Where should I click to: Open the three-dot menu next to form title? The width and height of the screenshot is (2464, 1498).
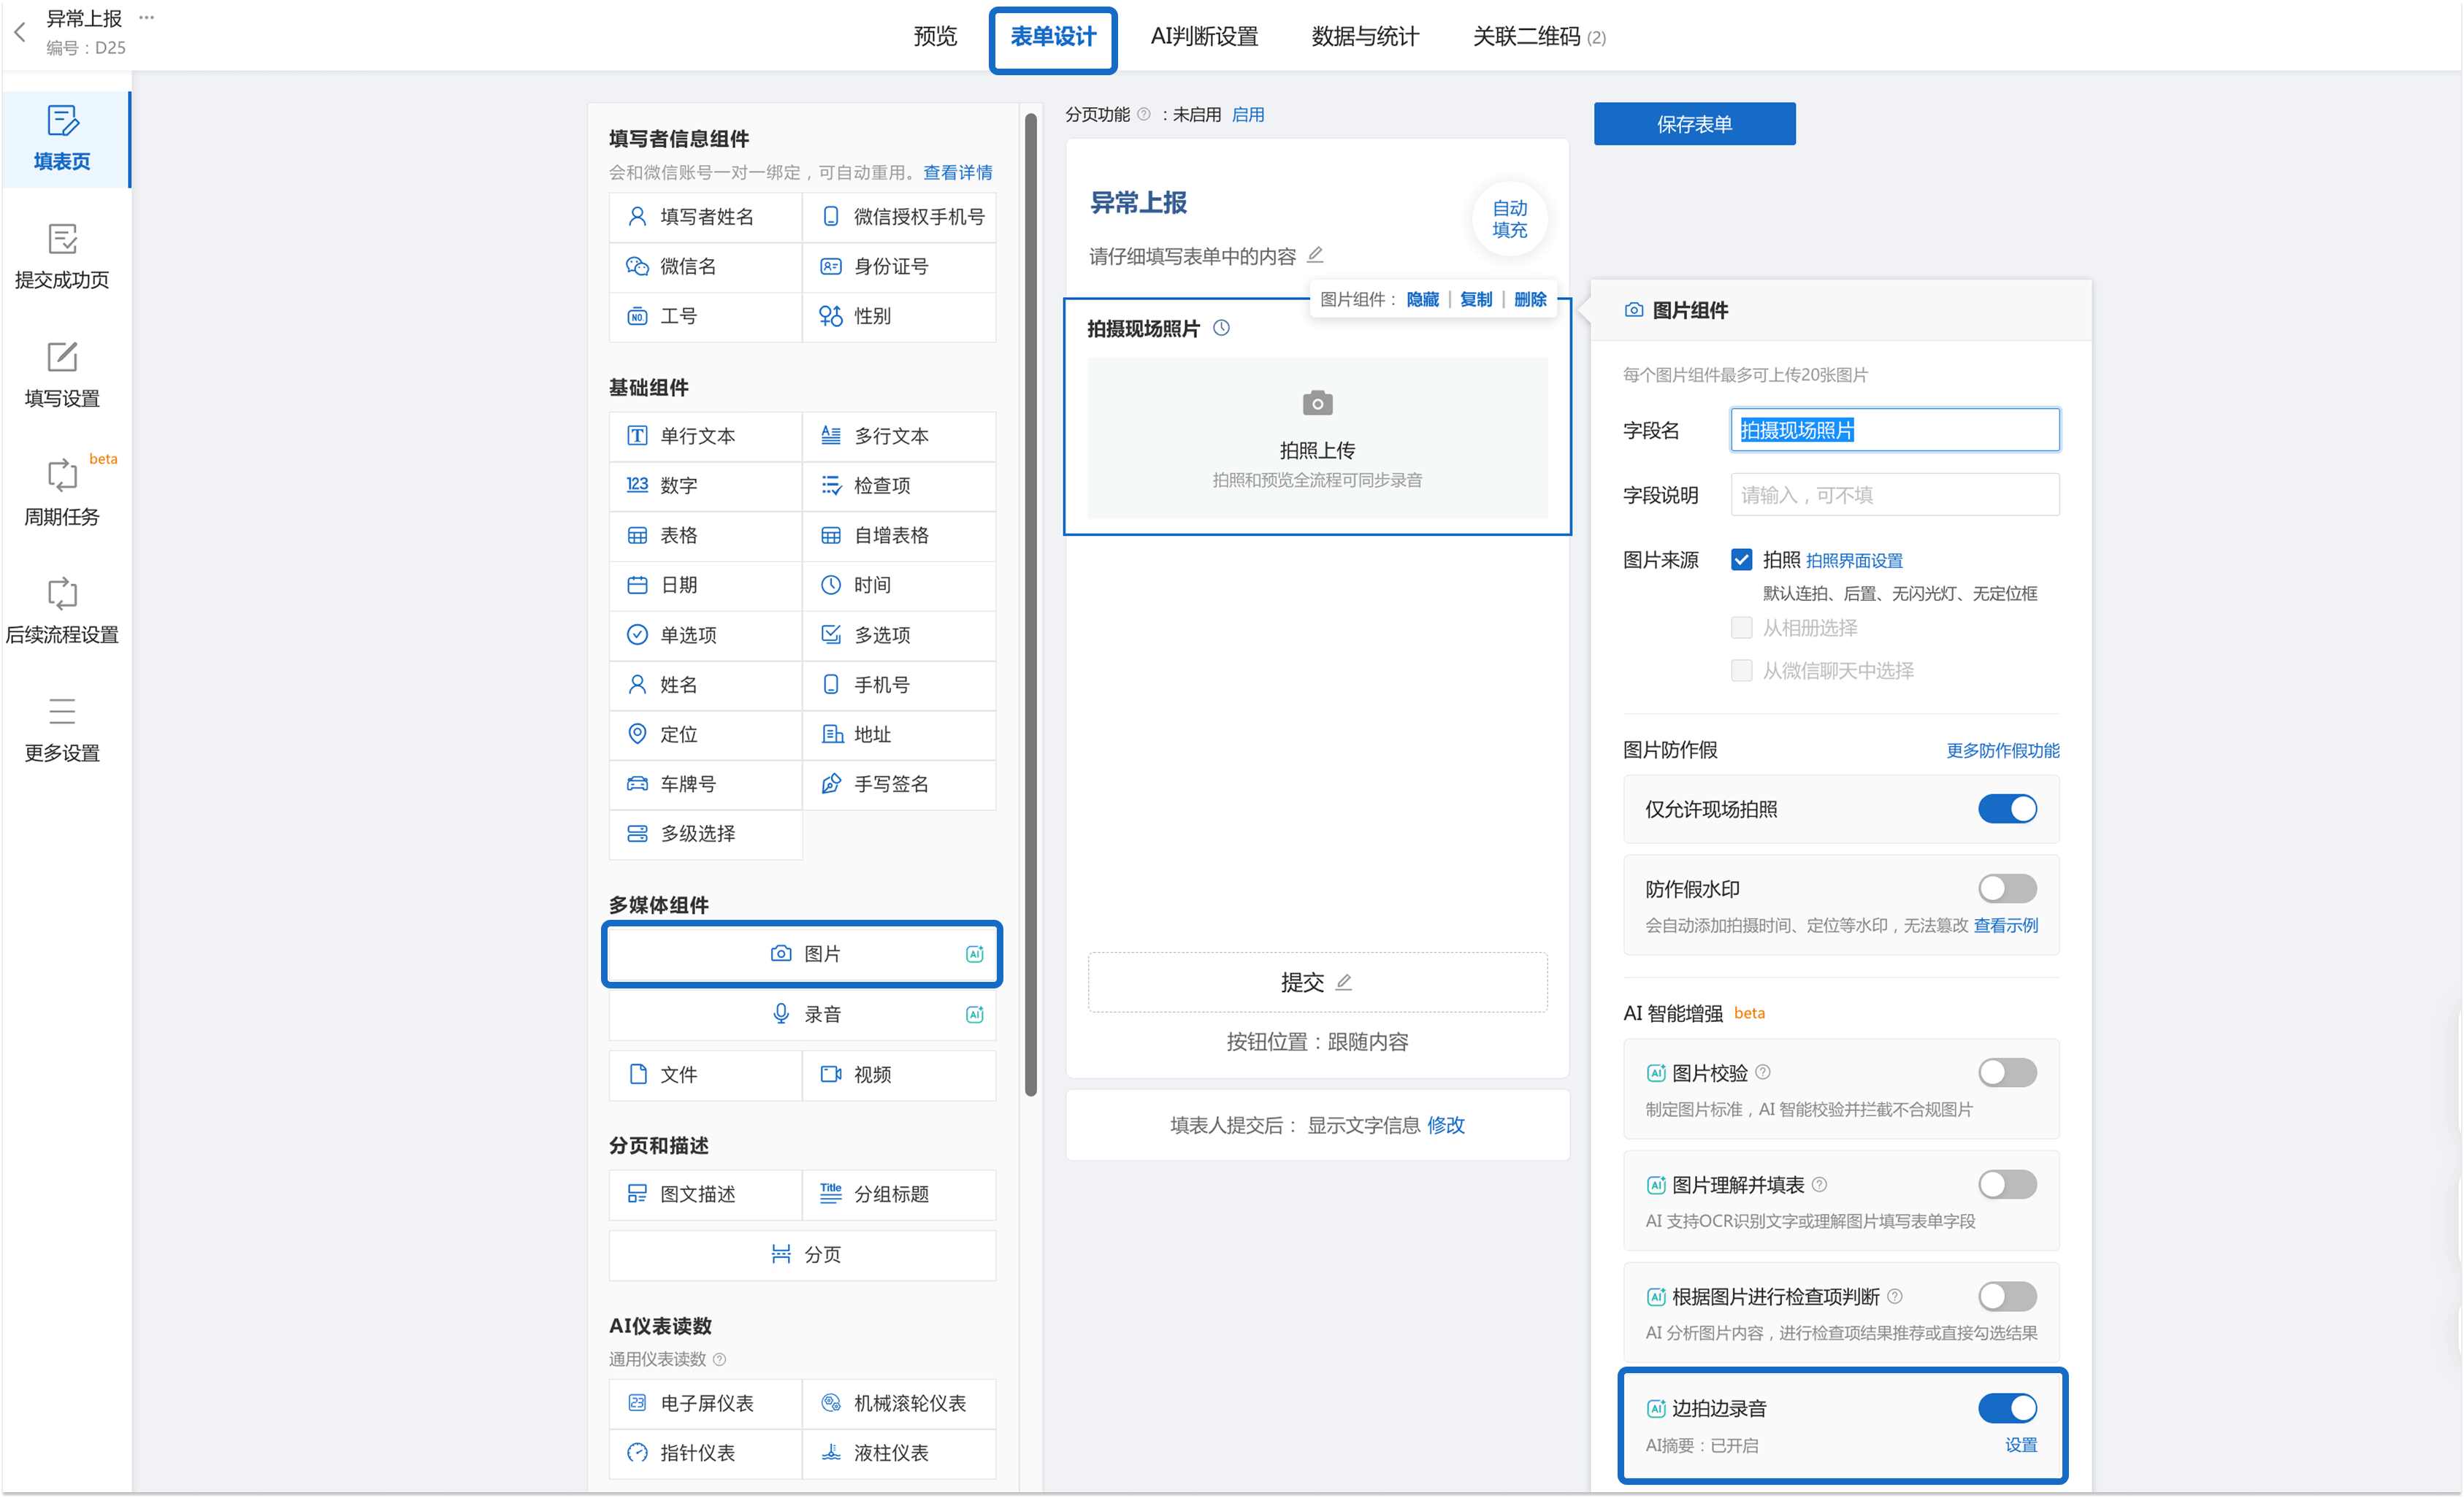pos(147,17)
